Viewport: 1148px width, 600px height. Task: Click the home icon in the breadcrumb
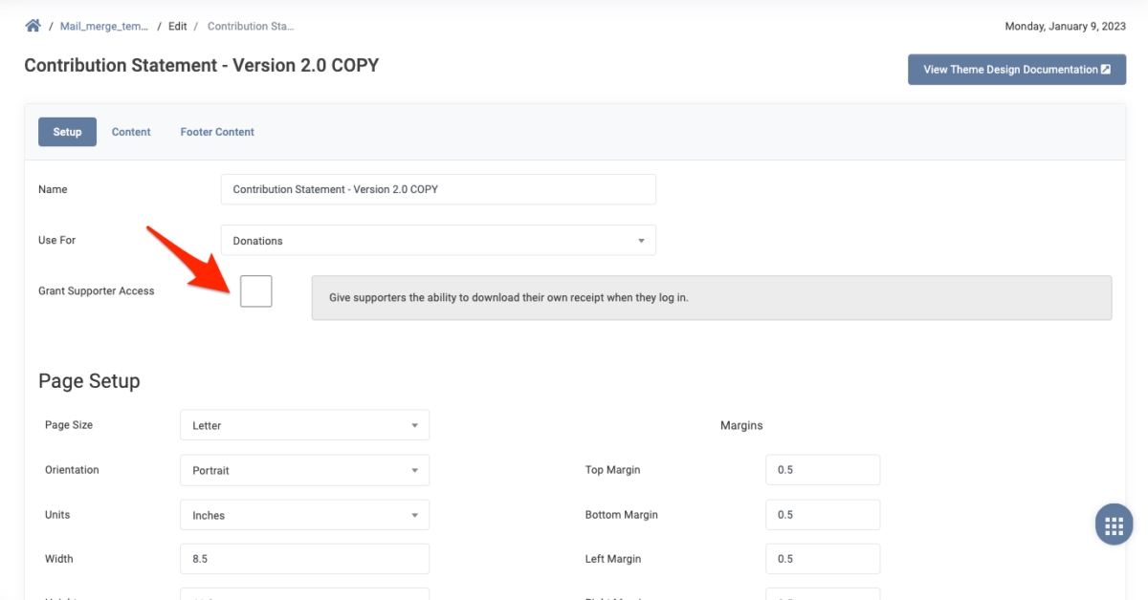[x=33, y=26]
